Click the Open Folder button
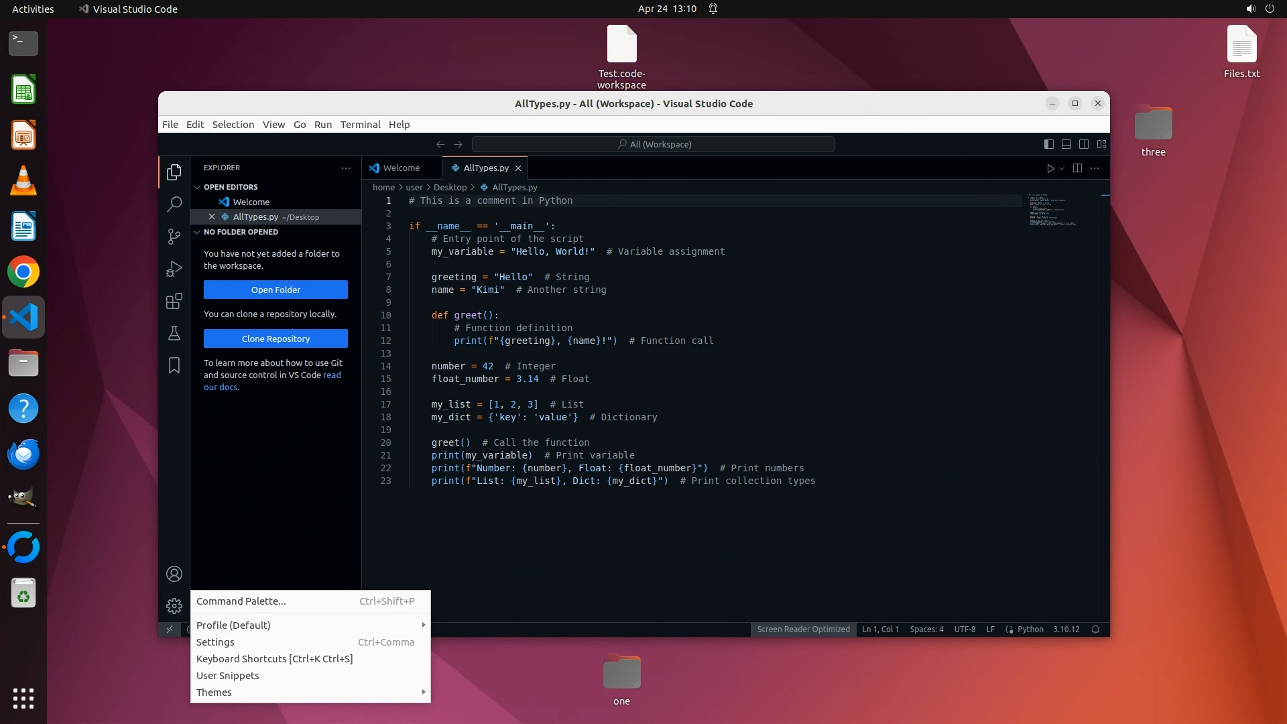This screenshot has width=1287, height=724. point(275,290)
